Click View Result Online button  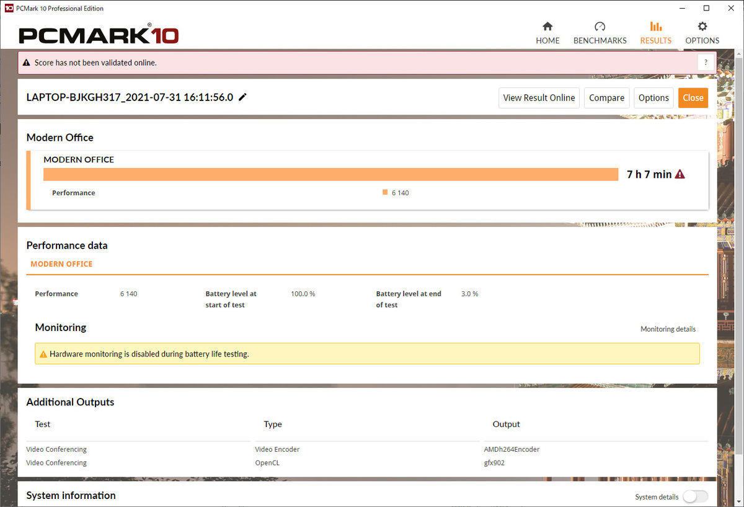click(x=539, y=98)
